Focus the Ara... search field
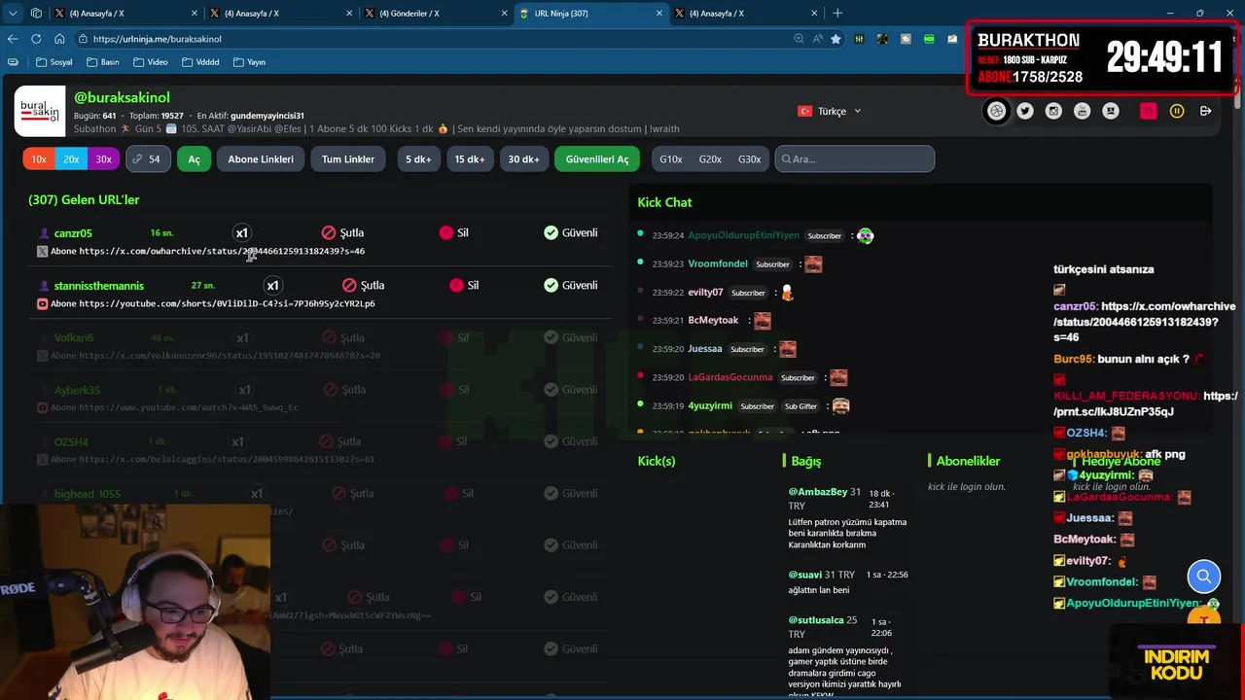 click(855, 159)
